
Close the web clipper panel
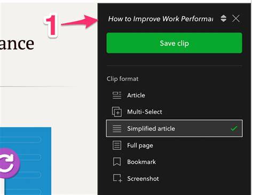(236, 18)
